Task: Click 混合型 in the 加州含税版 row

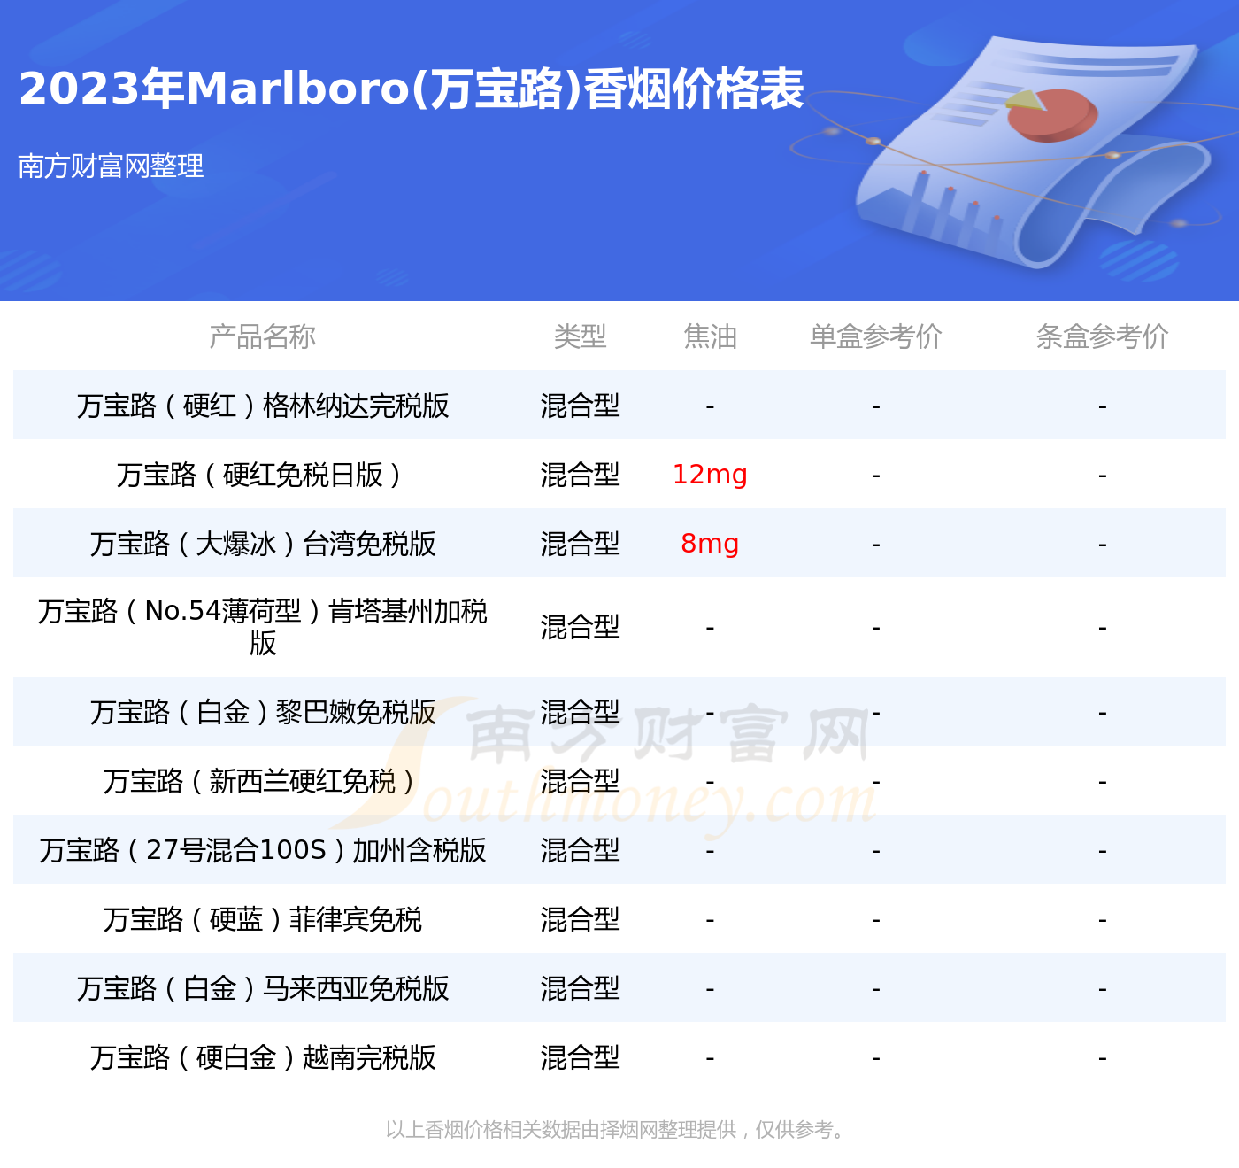Action: [x=581, y=850]
